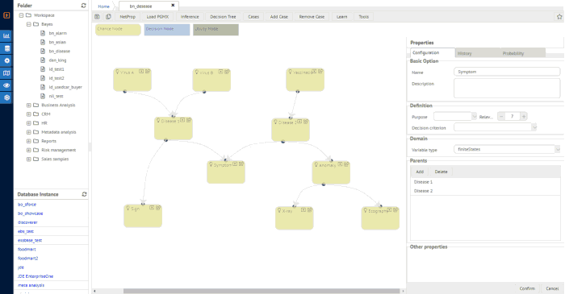565x294 pixels.
Task: Click the eye icon in left sidebar
Action: [x=6, y=85]
